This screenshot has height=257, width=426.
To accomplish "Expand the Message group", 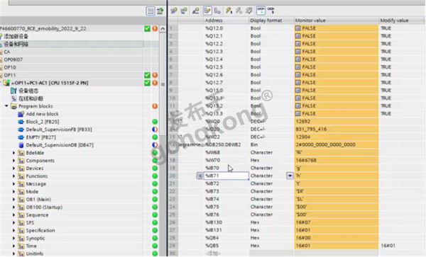I will point(14,184).
